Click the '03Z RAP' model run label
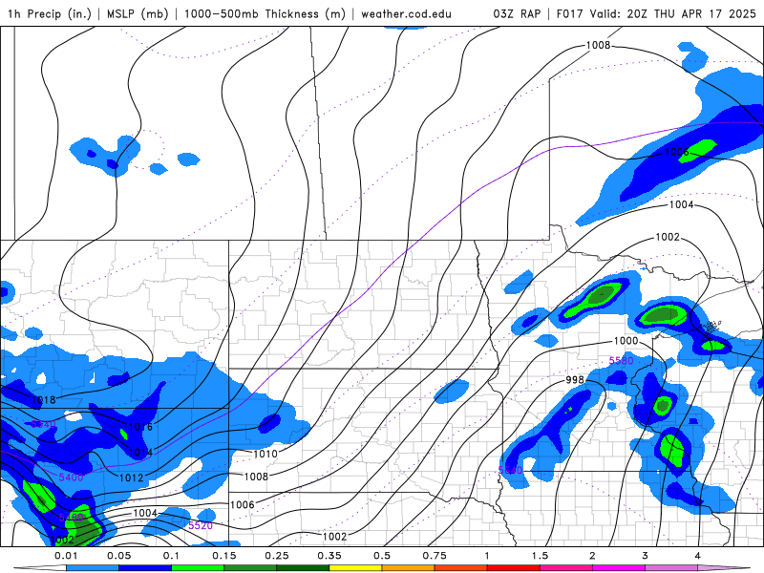Image resolution: width=764 pixels, height=573 pixels. pyautogui.click(x=517, y=13)
